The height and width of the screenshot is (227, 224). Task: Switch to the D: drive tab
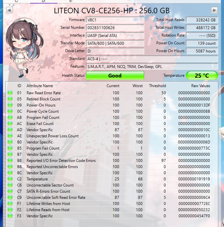(44, 1)
